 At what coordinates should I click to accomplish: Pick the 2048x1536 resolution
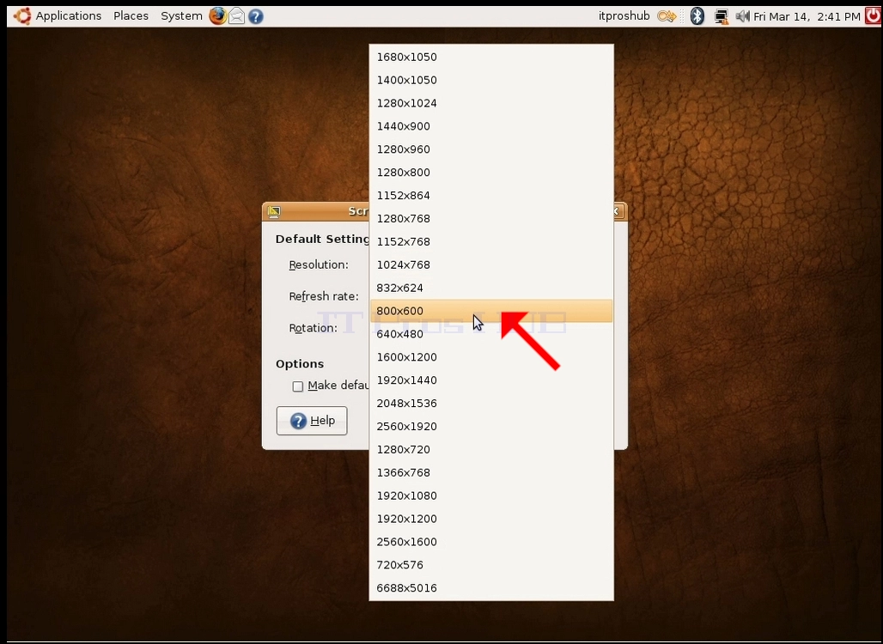pos(491,403)
